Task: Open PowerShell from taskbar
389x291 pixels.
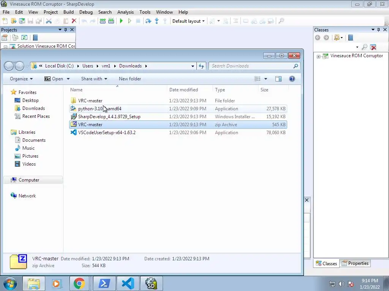Action: click(104, 283)
